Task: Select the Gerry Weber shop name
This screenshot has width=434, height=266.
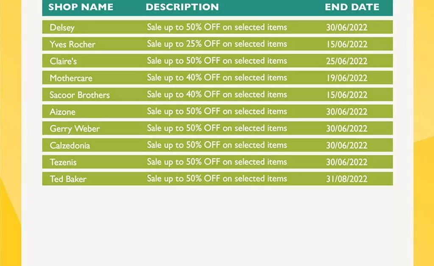Action: coord(75,129)
